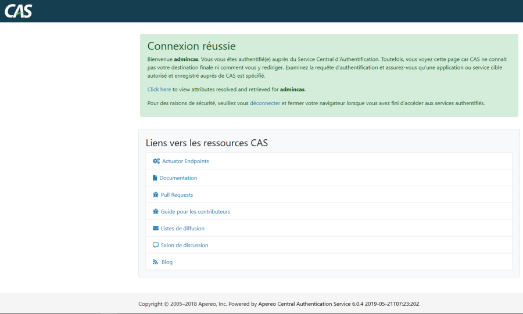Click the file icon beside Documentation
Screen dimensions: 523x314
point(155,178)
